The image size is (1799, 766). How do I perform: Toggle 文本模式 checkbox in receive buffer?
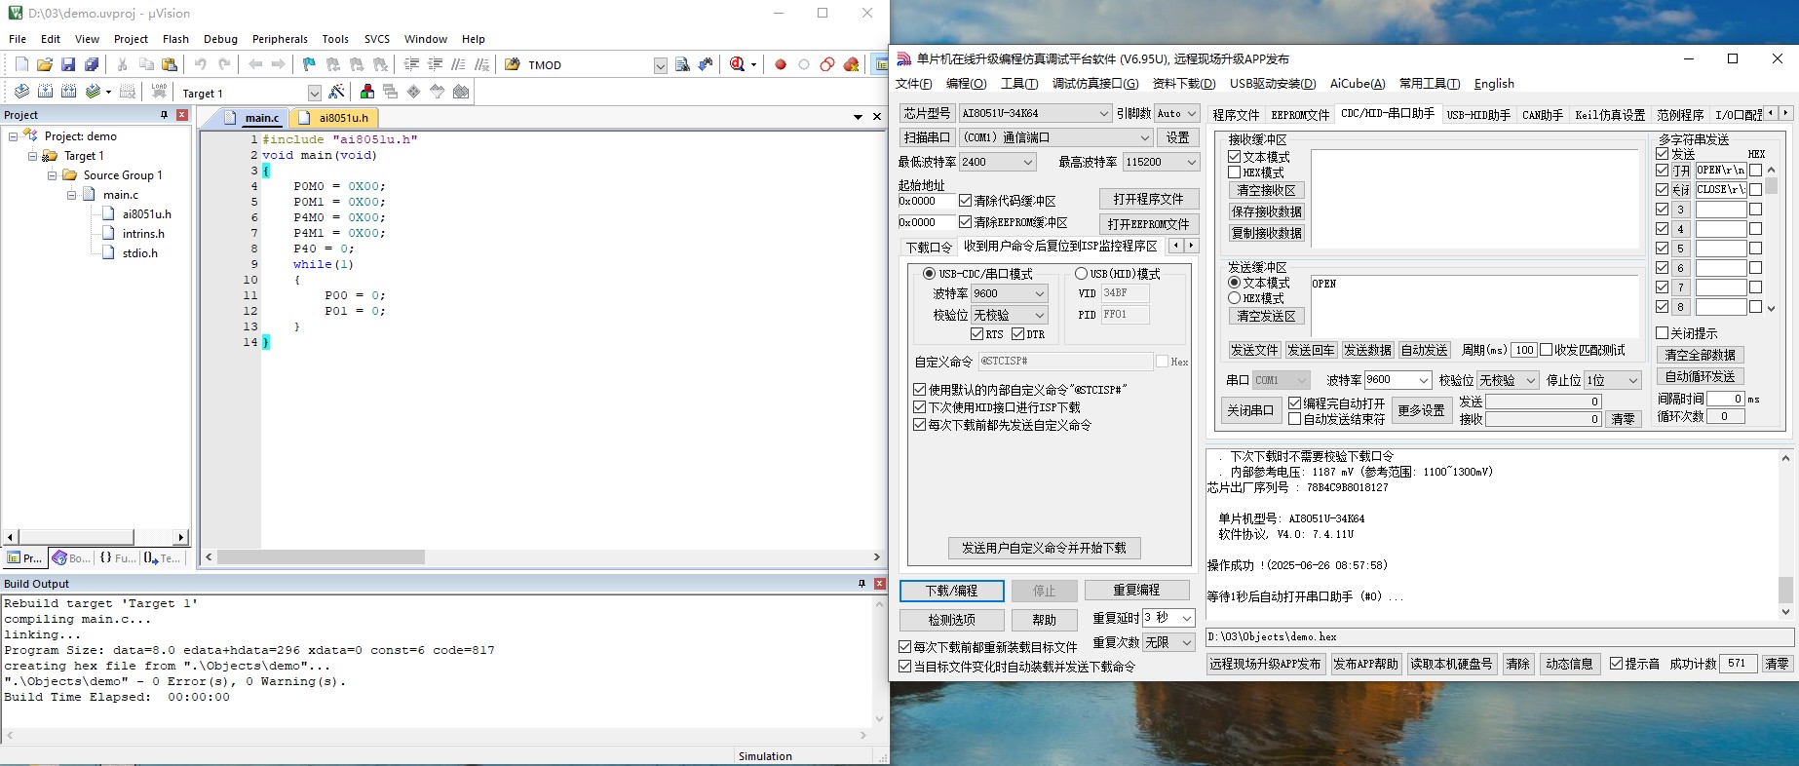point(1235,157)
